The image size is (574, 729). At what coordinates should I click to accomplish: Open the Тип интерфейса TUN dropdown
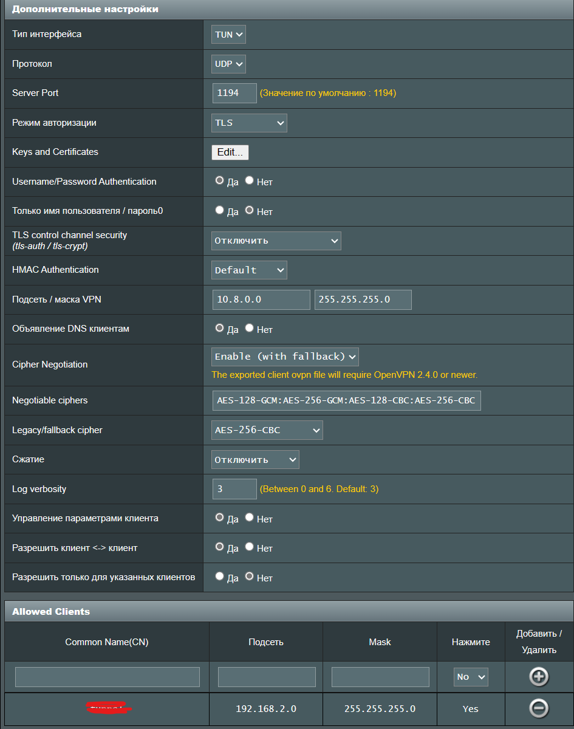click(229, 35)
